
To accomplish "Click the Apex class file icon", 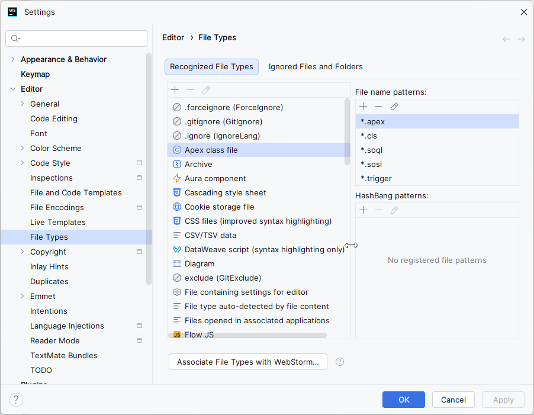I will coord(177,150).
